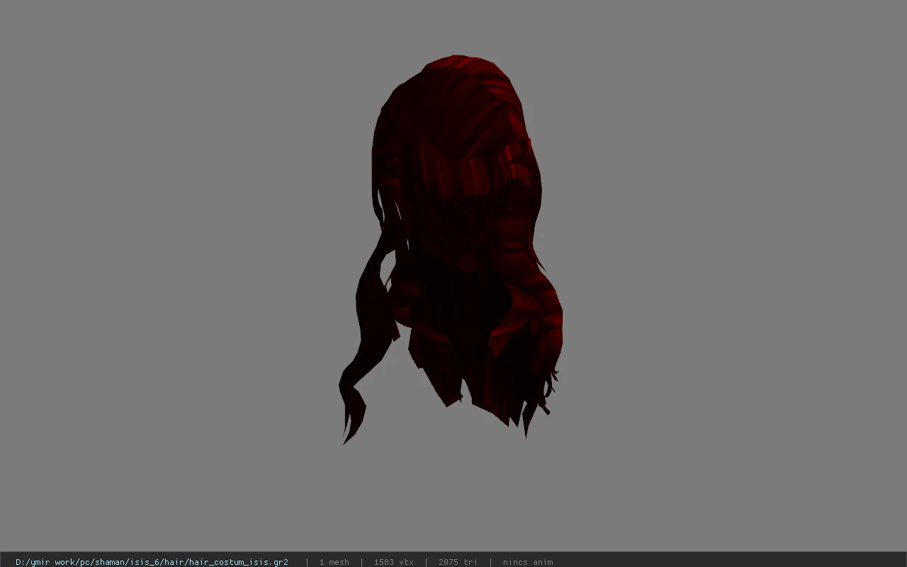Click the '2075 tri' triangle count
Screen dimensions: 907x567
click(x=458, y=562)
